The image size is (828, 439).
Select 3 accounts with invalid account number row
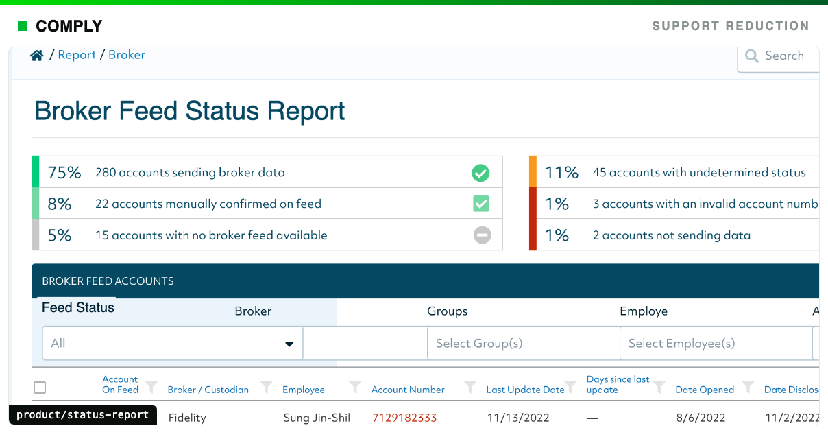click(674, 204)
